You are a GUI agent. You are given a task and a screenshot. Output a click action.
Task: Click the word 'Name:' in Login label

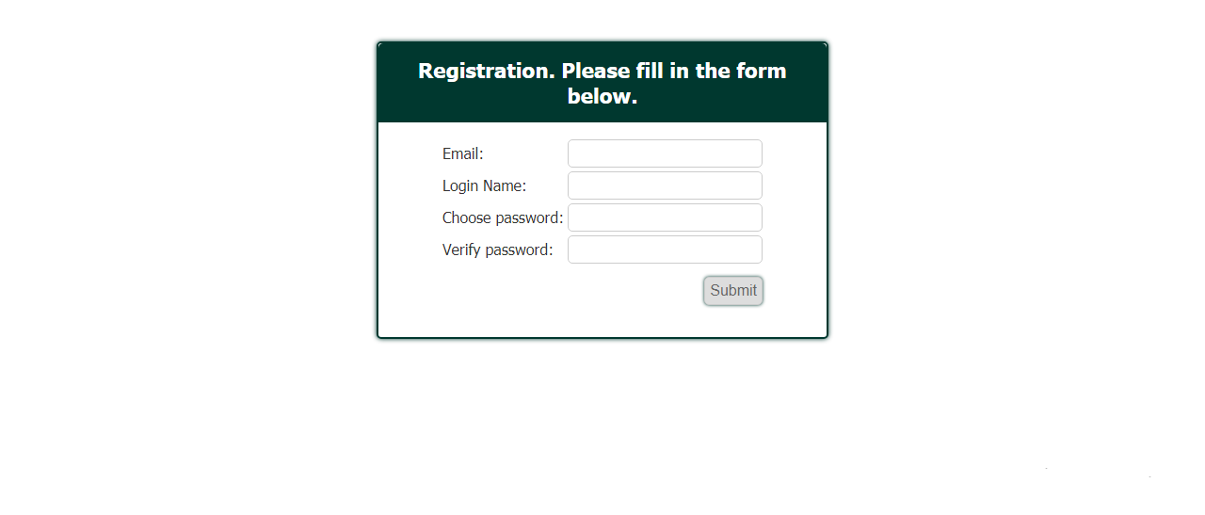[505, 186]
